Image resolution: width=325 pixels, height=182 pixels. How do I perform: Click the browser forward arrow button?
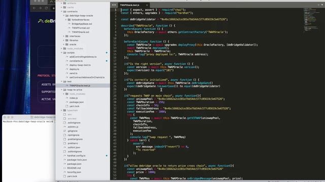tap(41, 8)
